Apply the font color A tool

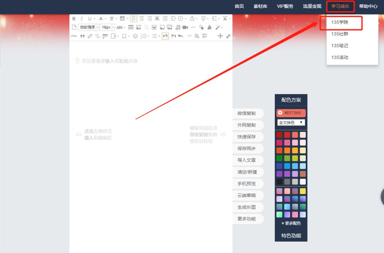101,18
